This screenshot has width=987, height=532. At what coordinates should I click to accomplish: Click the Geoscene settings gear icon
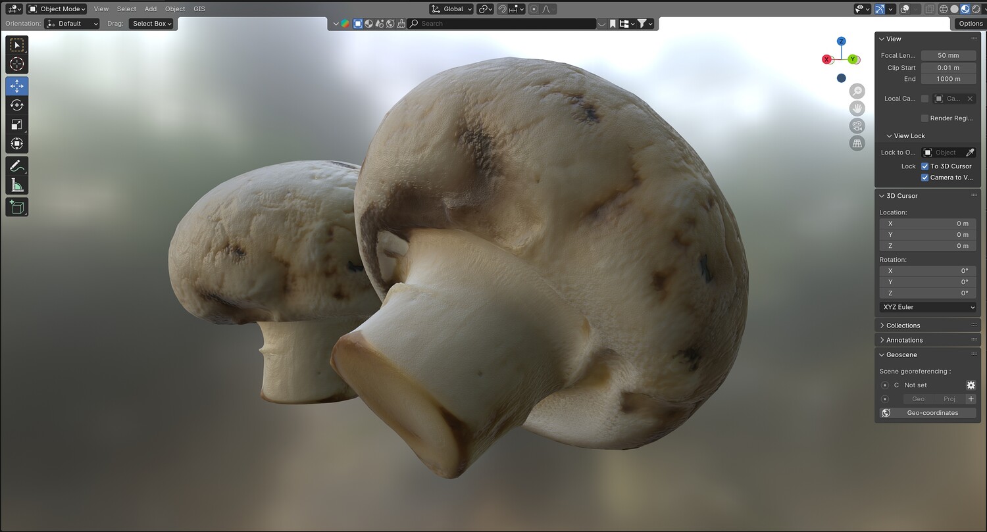coord(971,385)
